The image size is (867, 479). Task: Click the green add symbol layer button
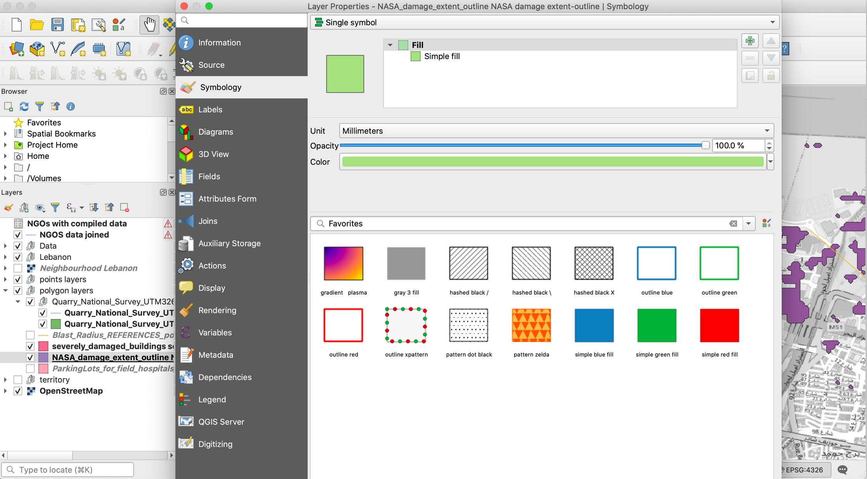[x=750, y=41]
